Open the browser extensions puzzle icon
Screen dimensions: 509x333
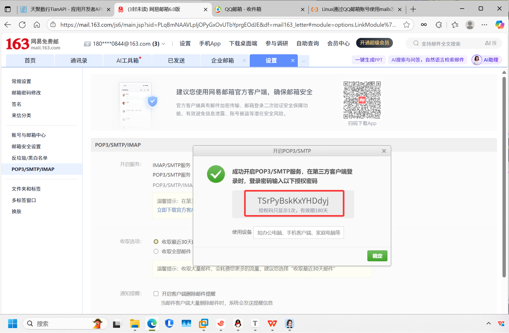(x=439, y=25)
